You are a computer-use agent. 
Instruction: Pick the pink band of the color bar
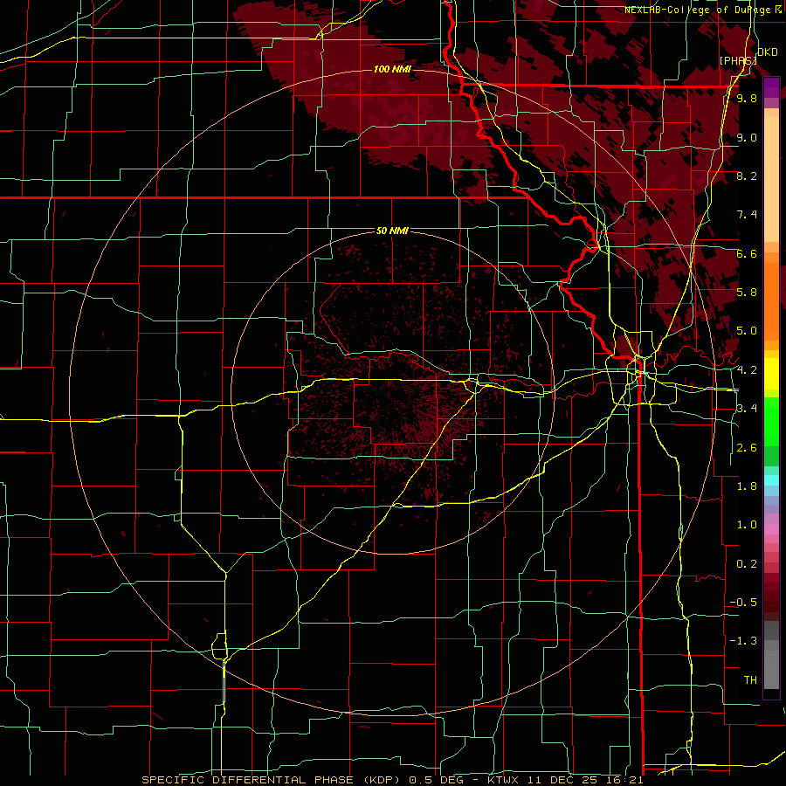pyautogui.click(x=771, y=529)
